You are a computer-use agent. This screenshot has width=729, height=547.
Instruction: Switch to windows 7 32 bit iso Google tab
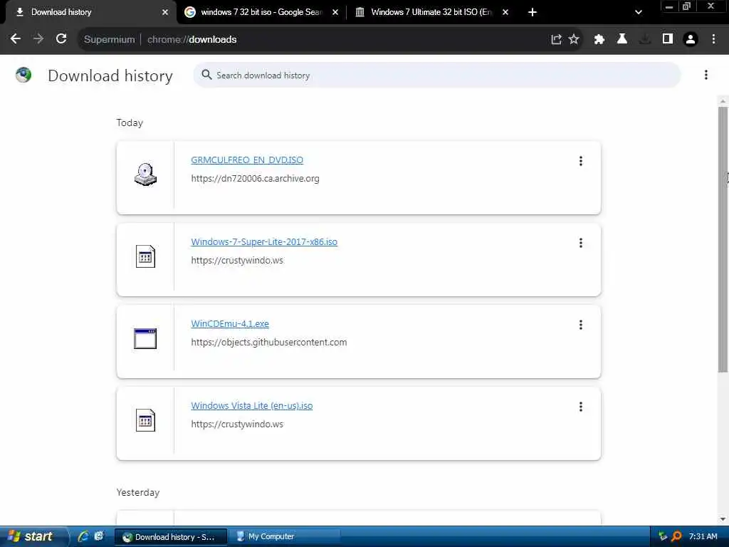coord(261,12)
